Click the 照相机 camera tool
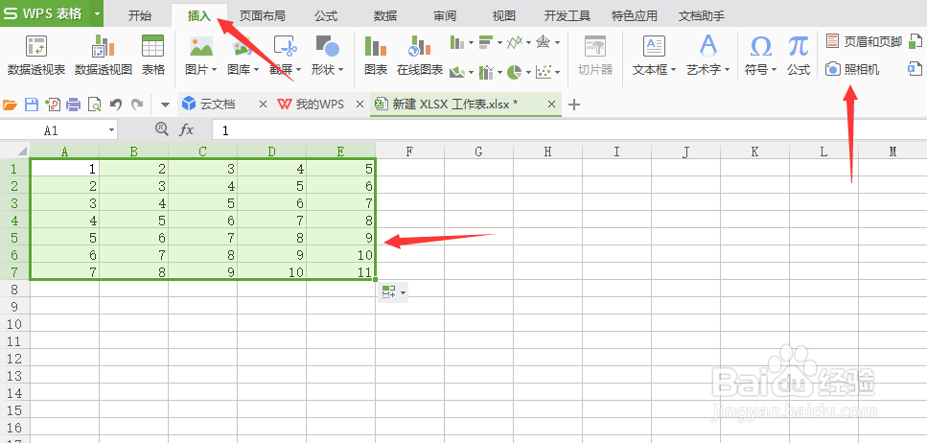The image size is (927, 443). point(852,69)
